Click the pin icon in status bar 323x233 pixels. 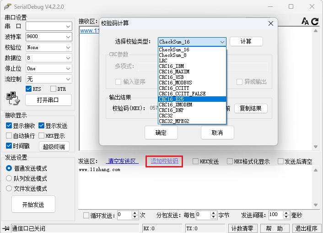[x=6, y=228]
